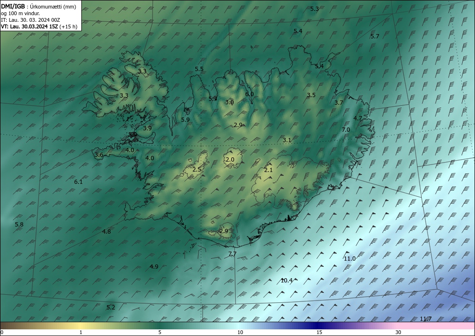Click the 3.5 precipitation value
The width and height of the screenshot is (475, 336).
click(x=311, y=95)
